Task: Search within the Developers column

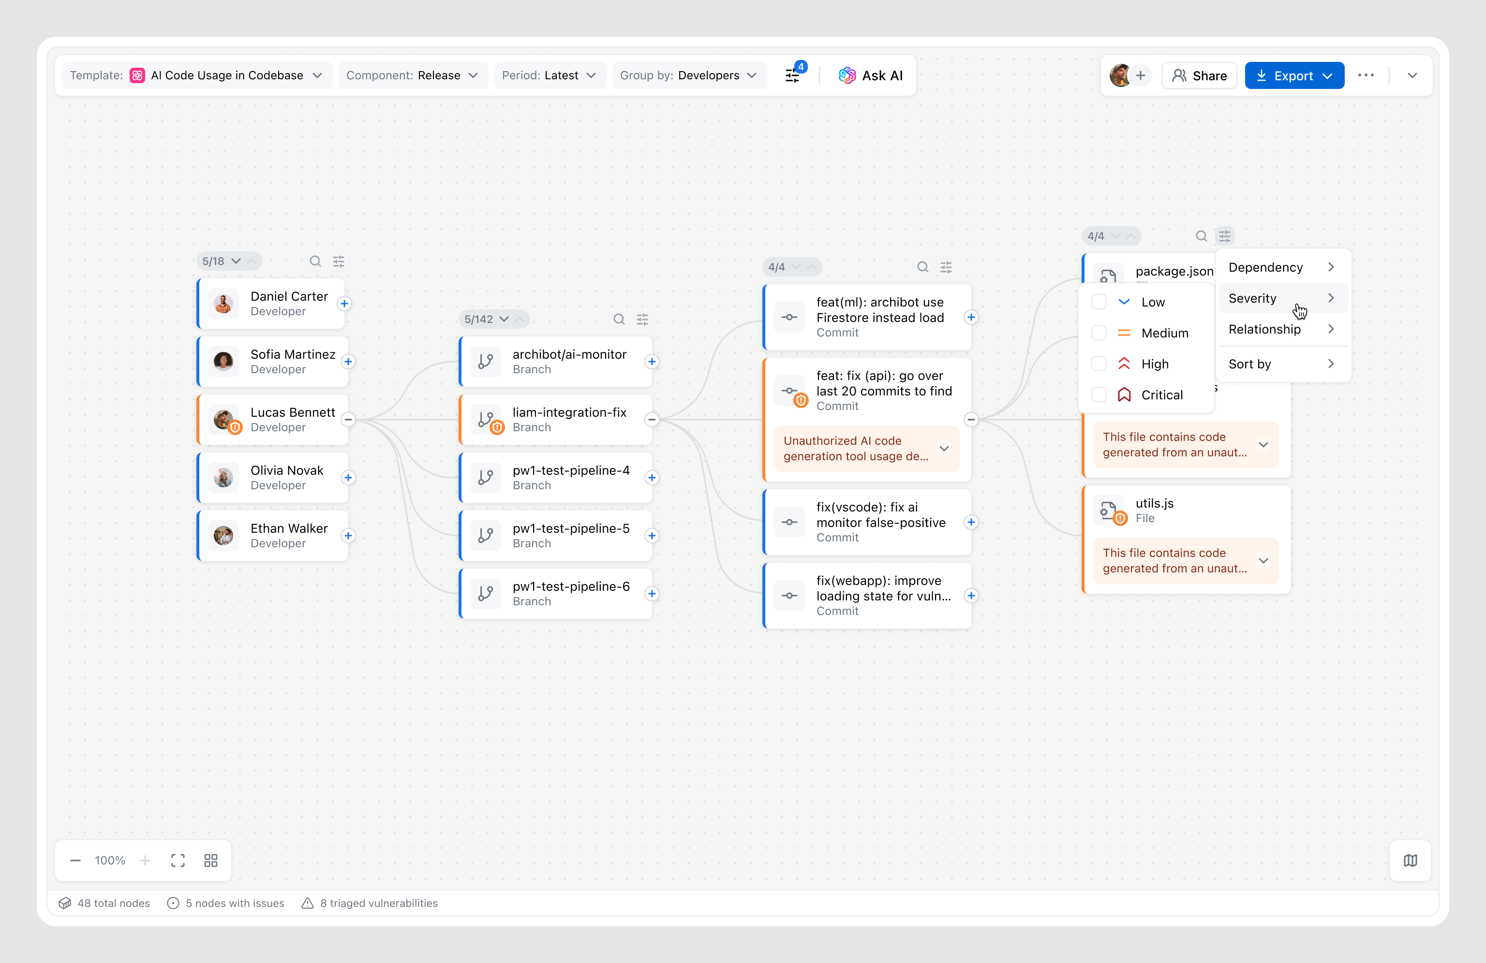Action: tap(315, 262)
